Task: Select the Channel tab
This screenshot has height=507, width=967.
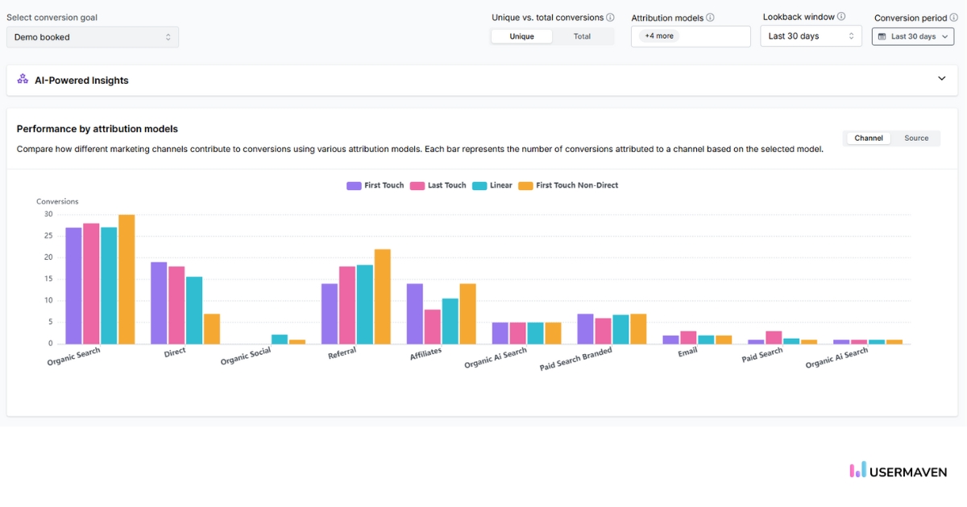Action: (868, 138)
